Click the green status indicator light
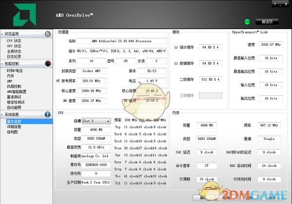 pyautogui.click(x=247, y=22)
